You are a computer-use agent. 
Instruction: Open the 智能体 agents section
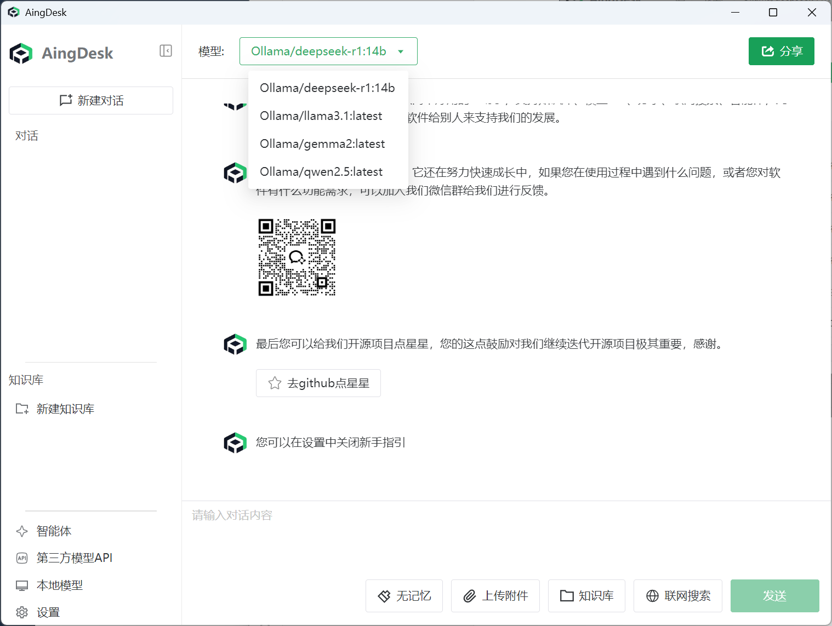coord(44,531)
